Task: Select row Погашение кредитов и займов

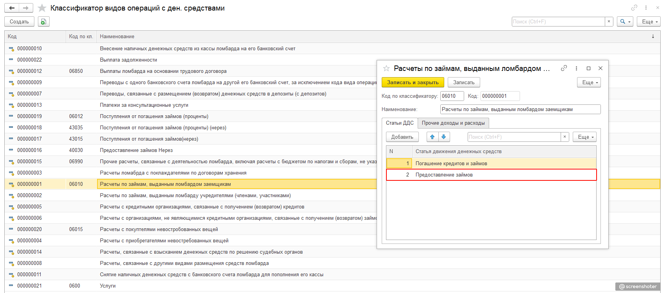Action: point(491,164)
